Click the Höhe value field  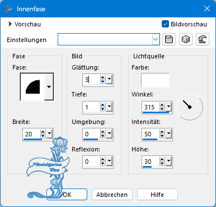(151, 162)
